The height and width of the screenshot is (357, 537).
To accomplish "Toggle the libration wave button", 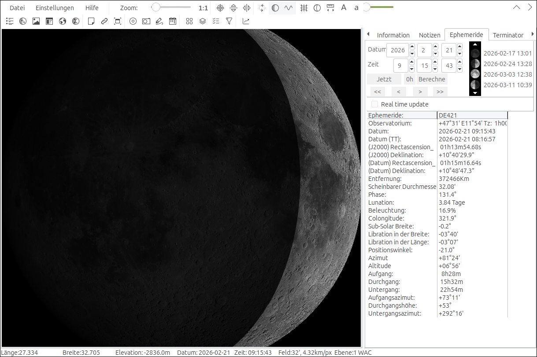I will pyautogui.click(x=289, y=8).
